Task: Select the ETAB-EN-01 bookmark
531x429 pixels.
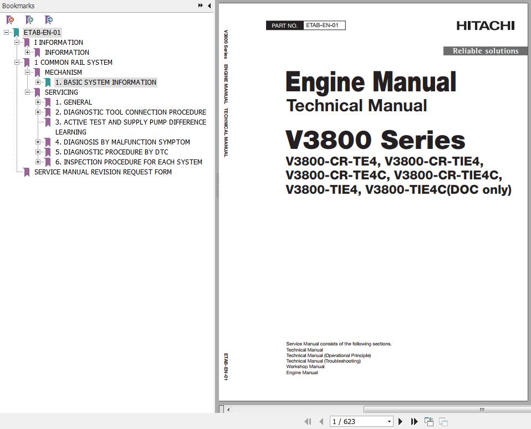Action: pos(42,33)
